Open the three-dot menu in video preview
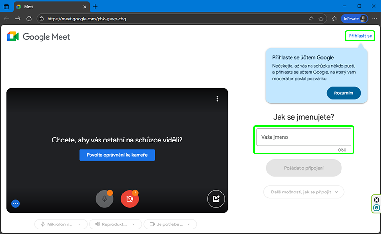381x234 pixels. pos(217,99)
